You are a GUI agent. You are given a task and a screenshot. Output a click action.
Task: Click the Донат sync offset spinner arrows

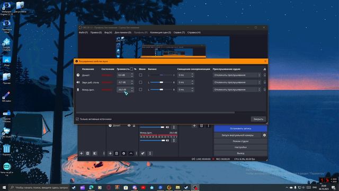192,75
